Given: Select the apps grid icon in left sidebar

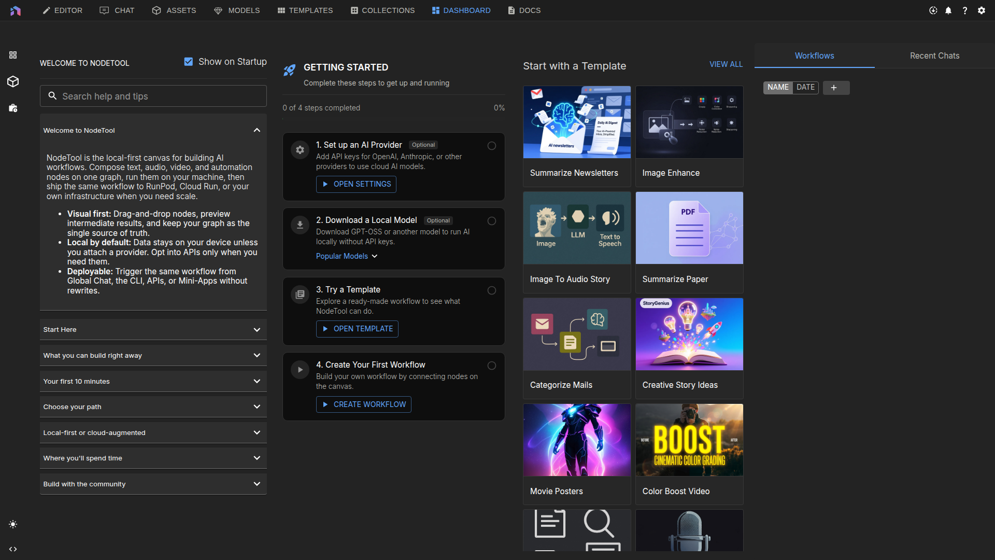Looking at the screenshot, I should (x=13, y=55).
